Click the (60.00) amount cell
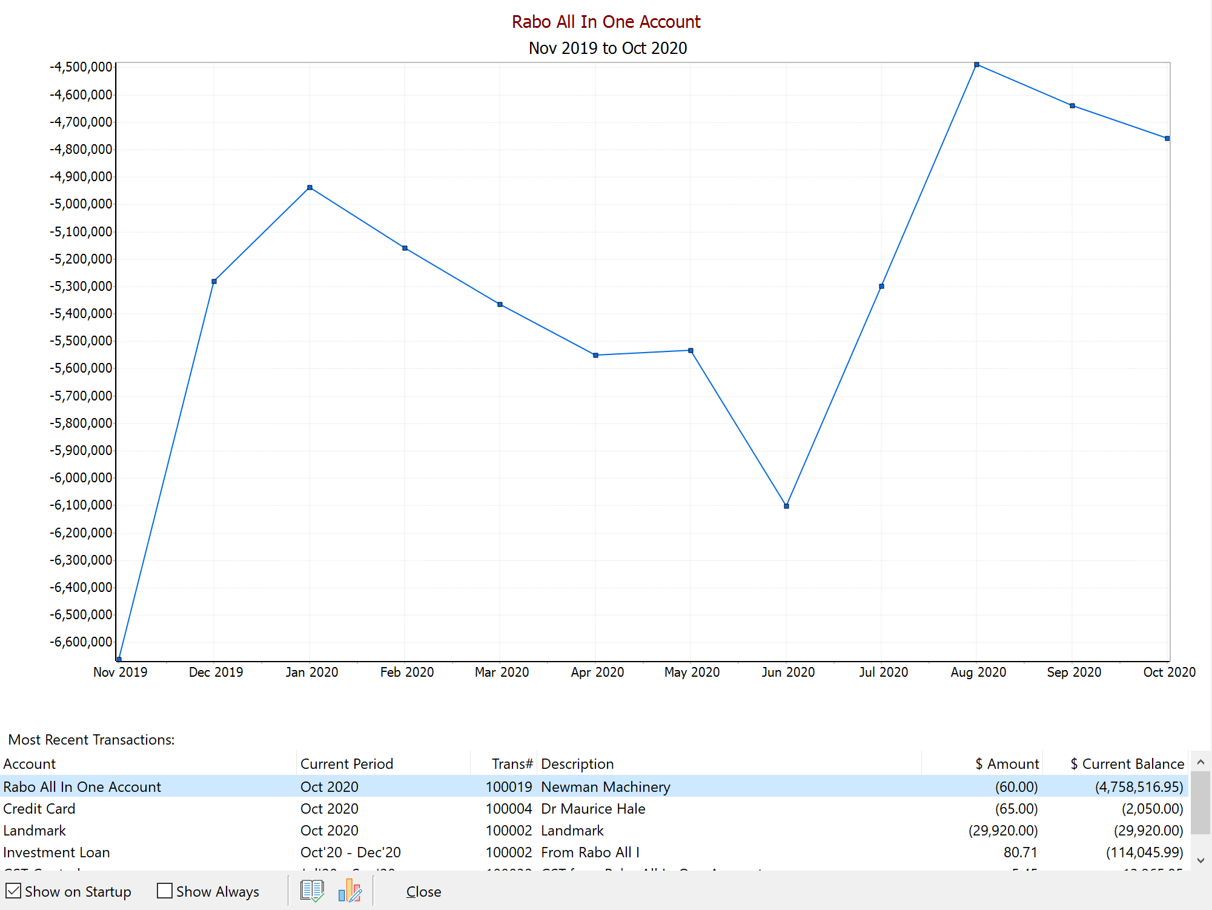The height and width of the screenshot is (910, 1212). pos(1016,787)
